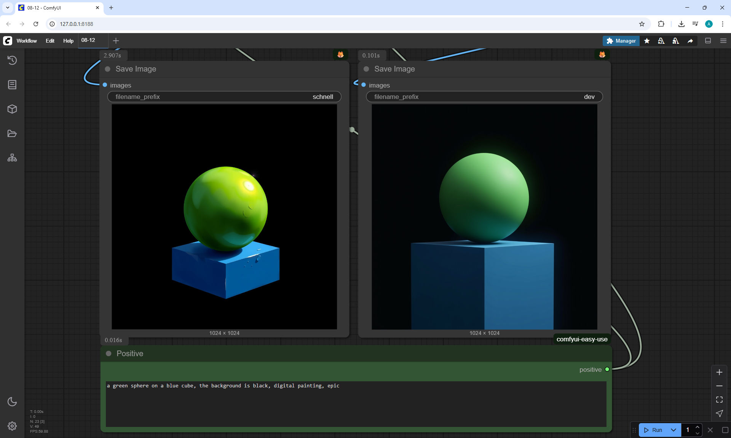
Task: Click the share arrow icon in top toolbar
Action: [x=690, y=41]
